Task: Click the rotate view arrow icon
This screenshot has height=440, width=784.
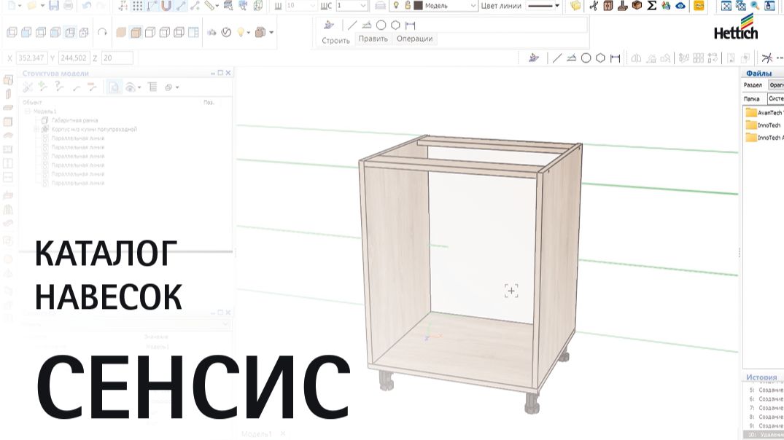Action: pos(103,32)
